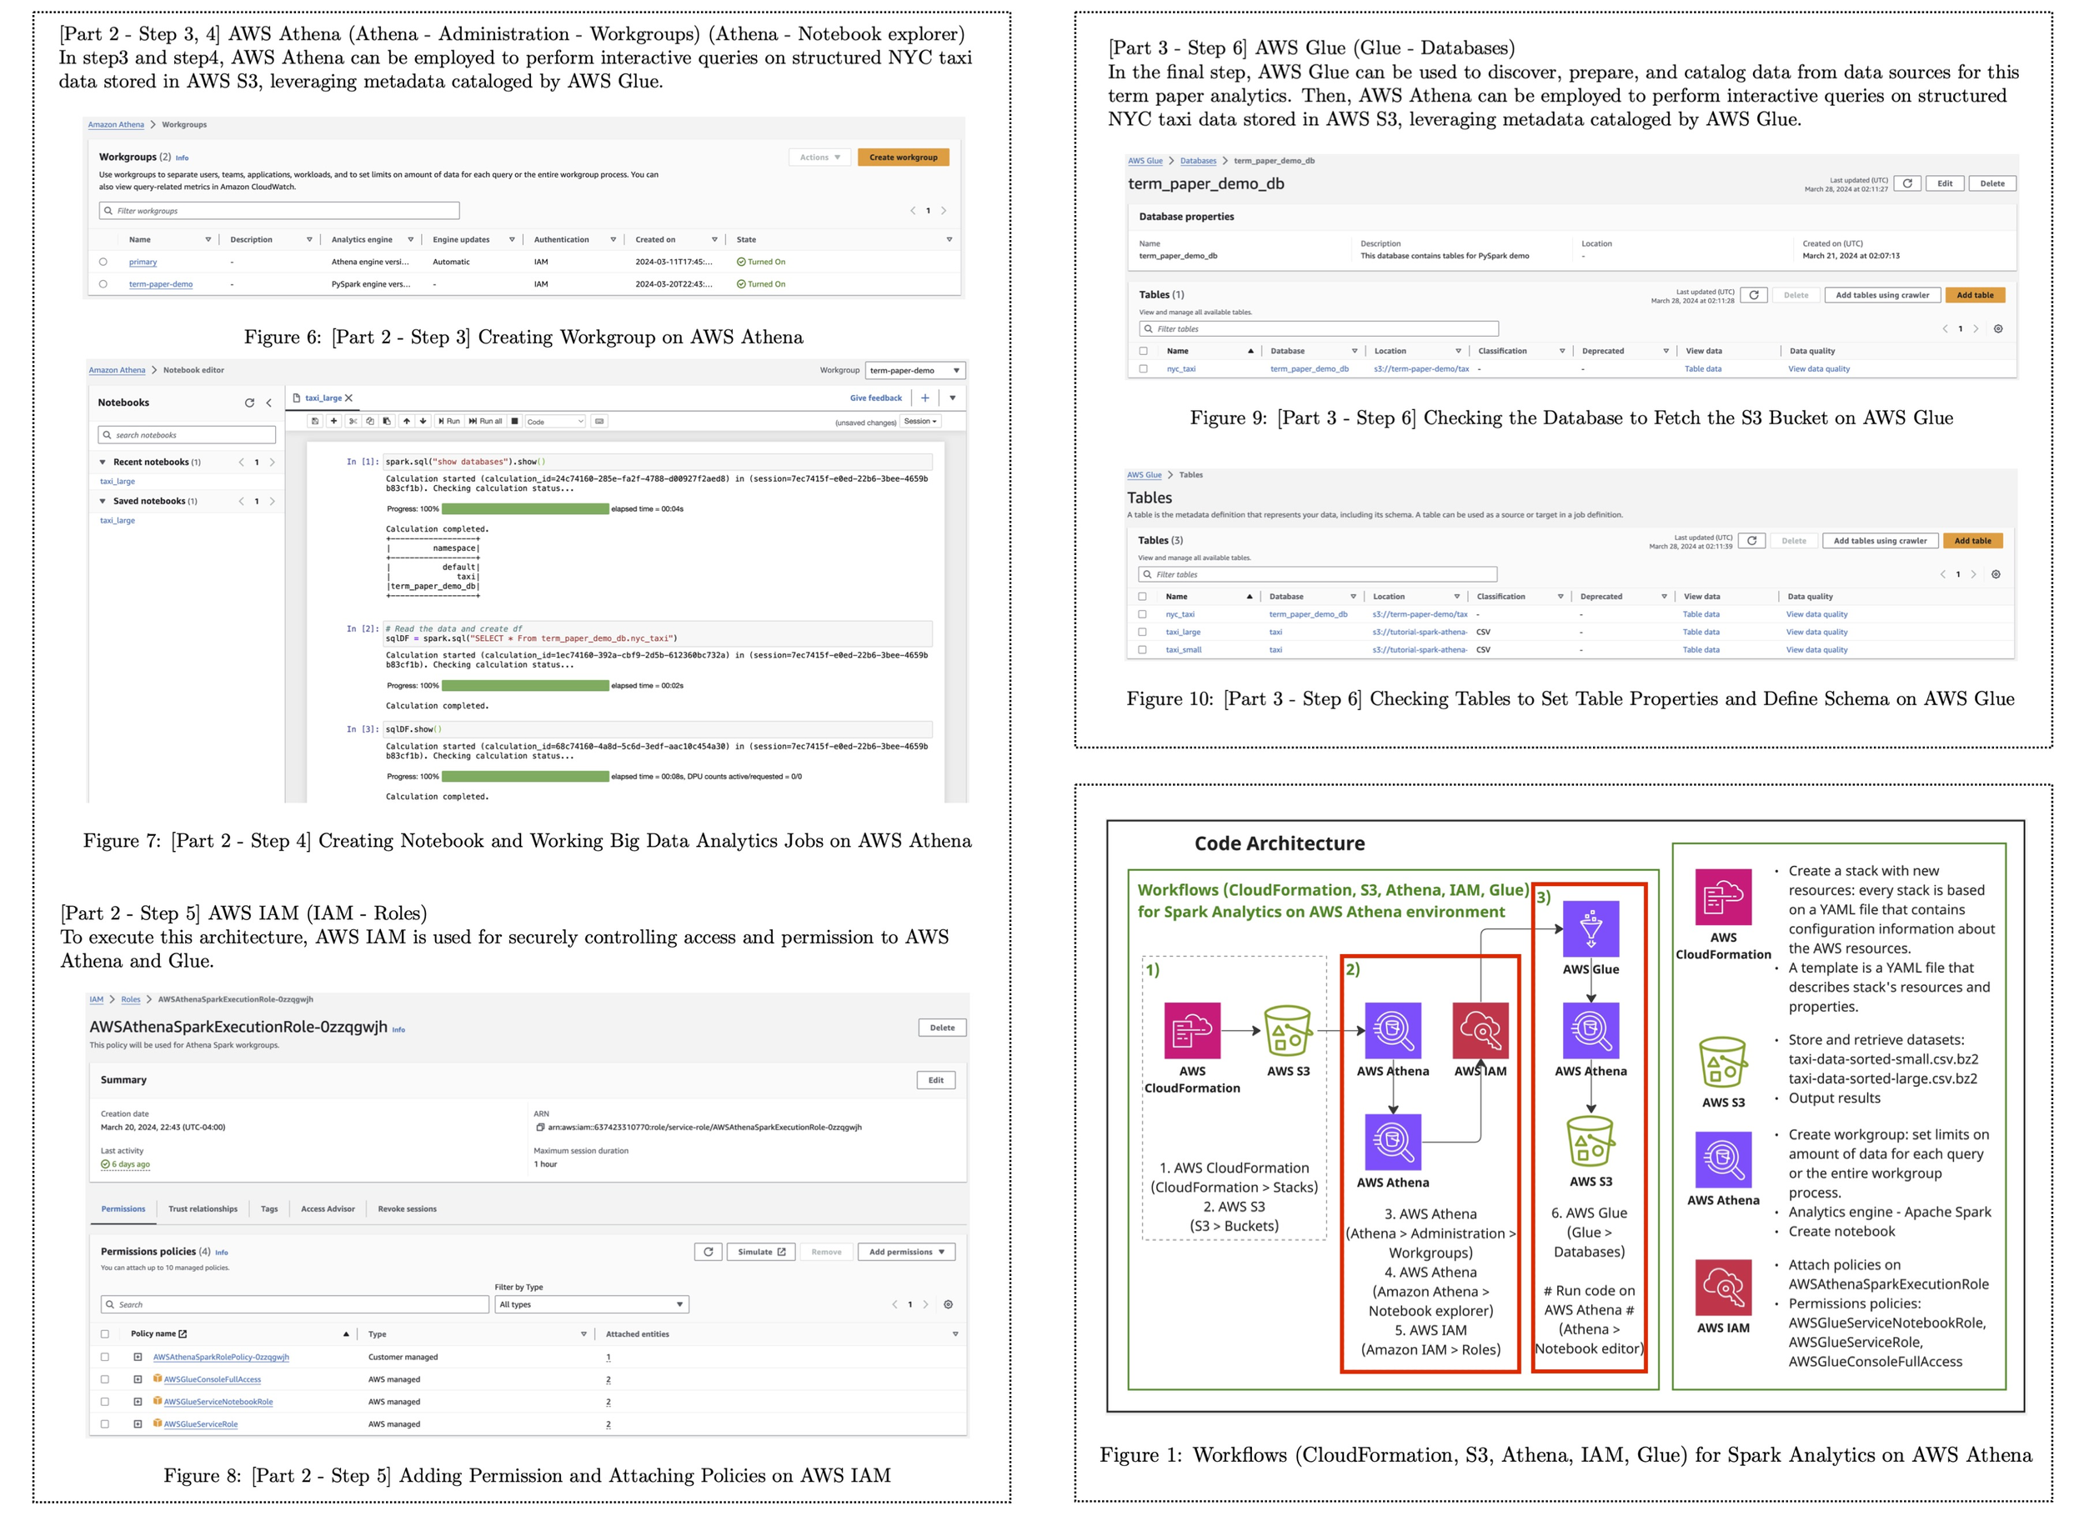Tick the select-all checkbox beside Policy name header
Screen dimensions: 2084x1516
pyautogui.click(x=105, y=1334)
